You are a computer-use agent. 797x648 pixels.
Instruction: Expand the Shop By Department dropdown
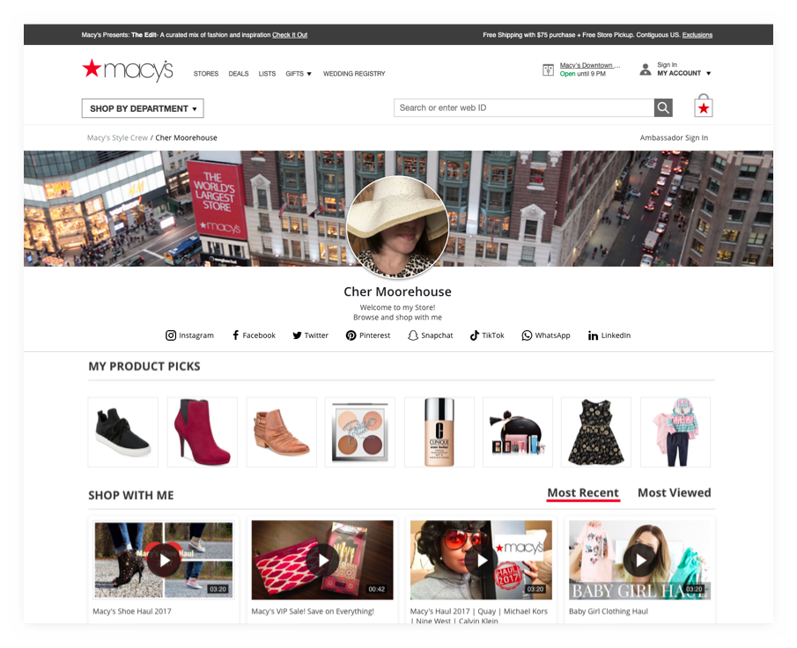pyautogui.click(x=143, y=109)
